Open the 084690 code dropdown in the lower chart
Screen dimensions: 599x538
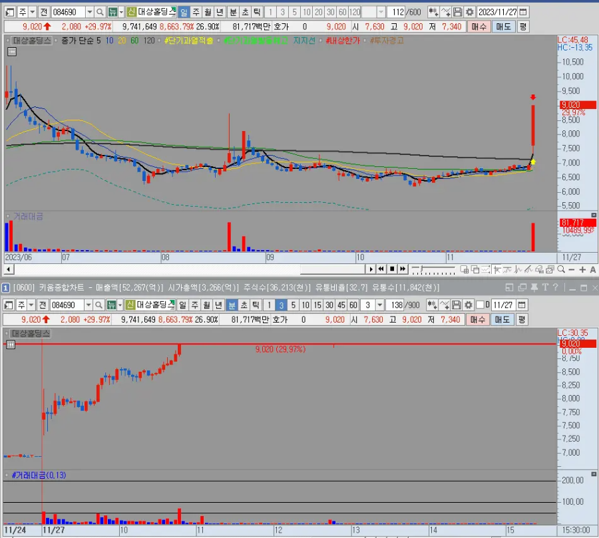(x=89, y=305)
